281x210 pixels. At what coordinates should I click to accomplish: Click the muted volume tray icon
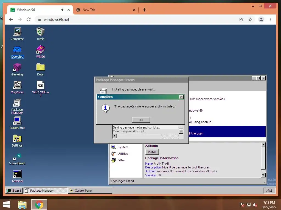tap(255, 205)
